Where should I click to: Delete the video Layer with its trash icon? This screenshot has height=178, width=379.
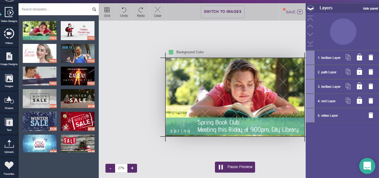(371, 115)
